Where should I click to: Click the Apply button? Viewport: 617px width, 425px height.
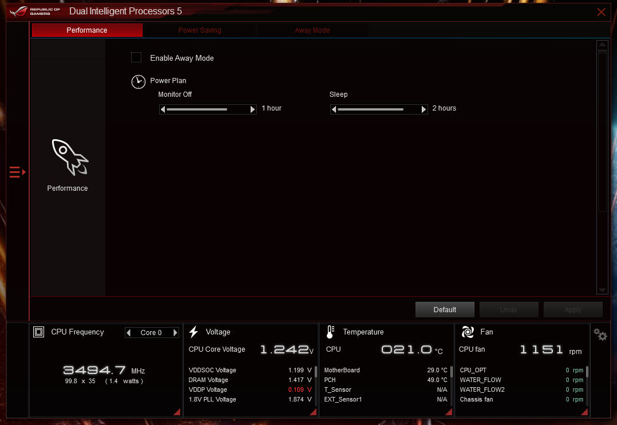click(x=573, y=310)
